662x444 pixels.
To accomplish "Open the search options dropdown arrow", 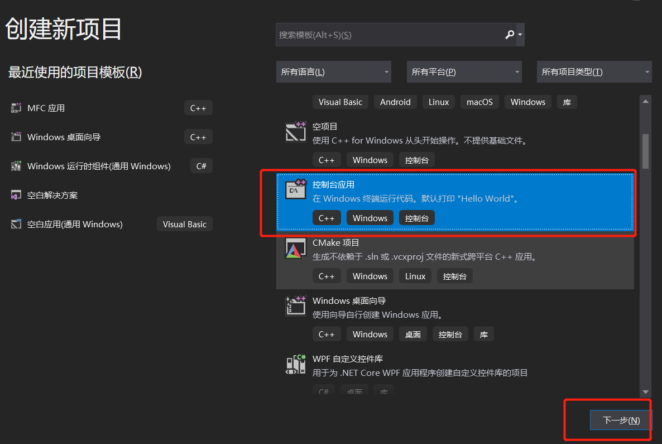I will click(520, 35).
